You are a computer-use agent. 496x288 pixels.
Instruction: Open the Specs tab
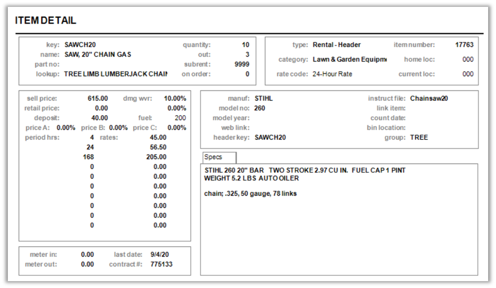click(219, 157)
